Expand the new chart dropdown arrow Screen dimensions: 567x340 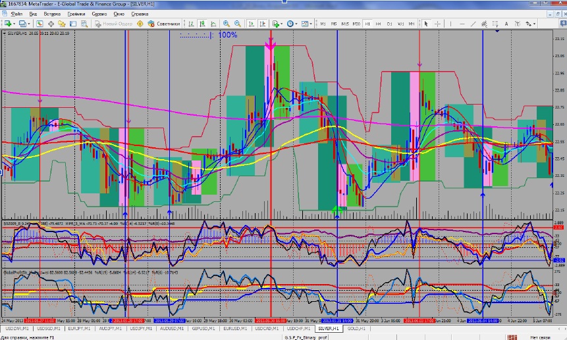tap(14, 24)
